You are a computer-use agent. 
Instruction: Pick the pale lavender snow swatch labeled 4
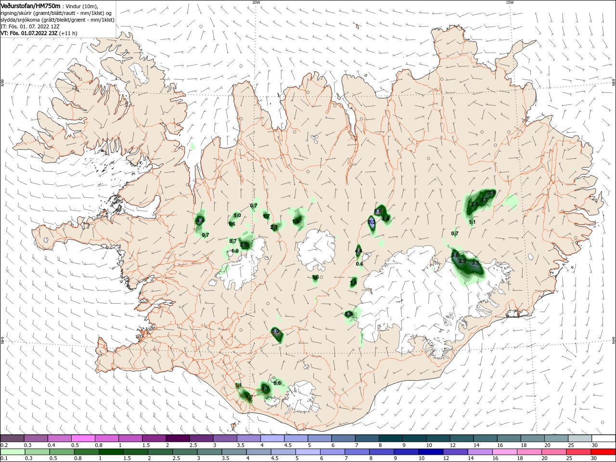[x=272, y=438]
